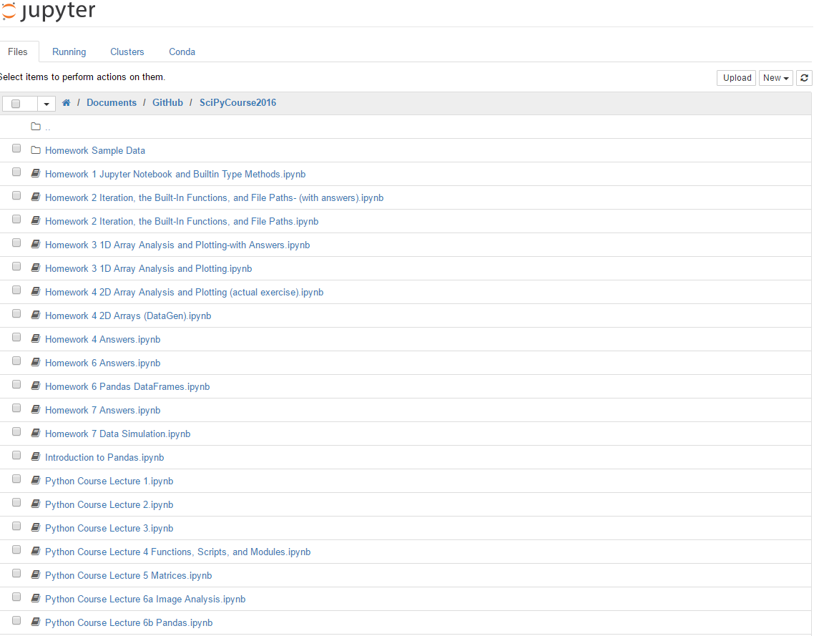Click notebook icon beside Homework 4 Answers
The image size is (824, 636).
(36, 339)
